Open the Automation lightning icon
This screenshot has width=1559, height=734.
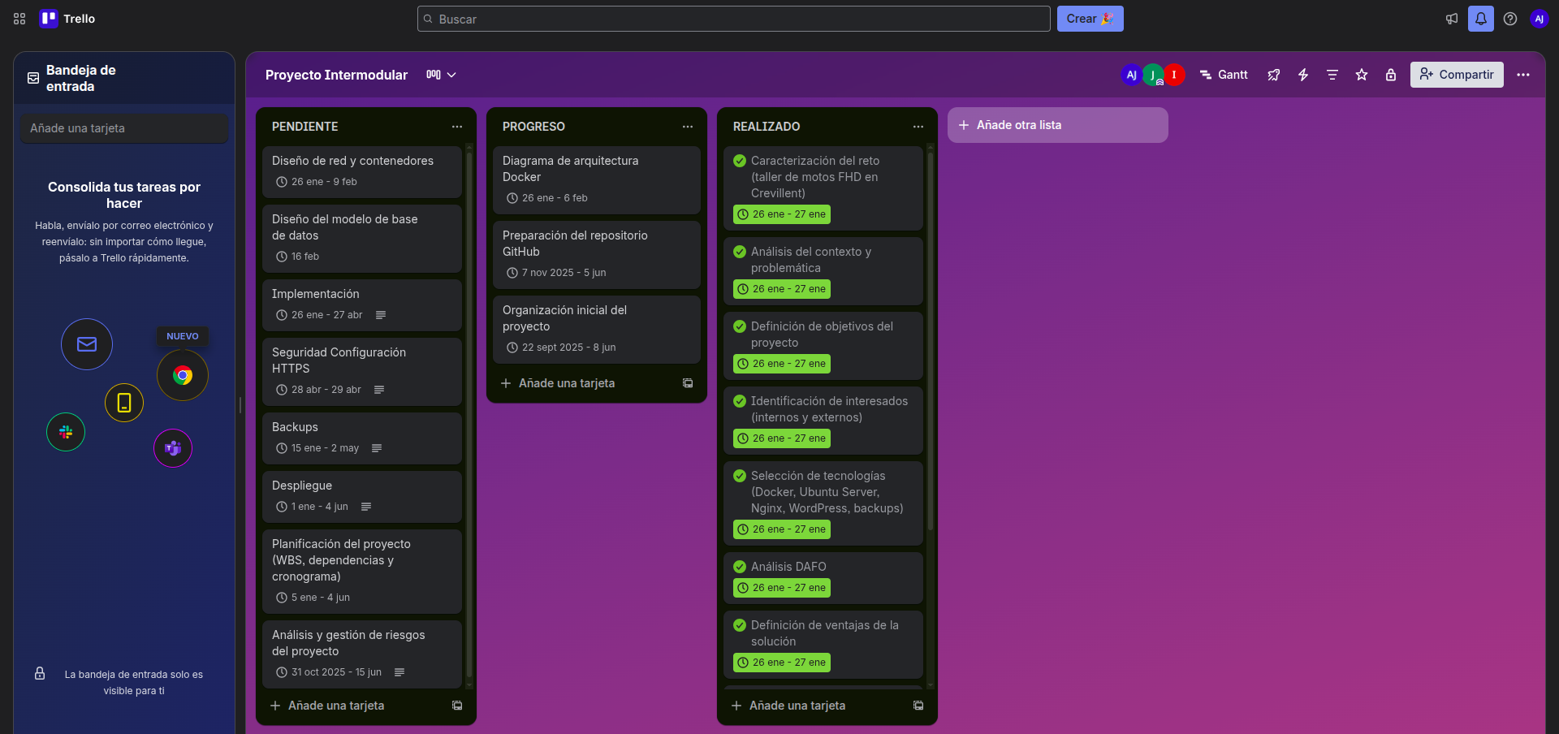click(1302, 75)
